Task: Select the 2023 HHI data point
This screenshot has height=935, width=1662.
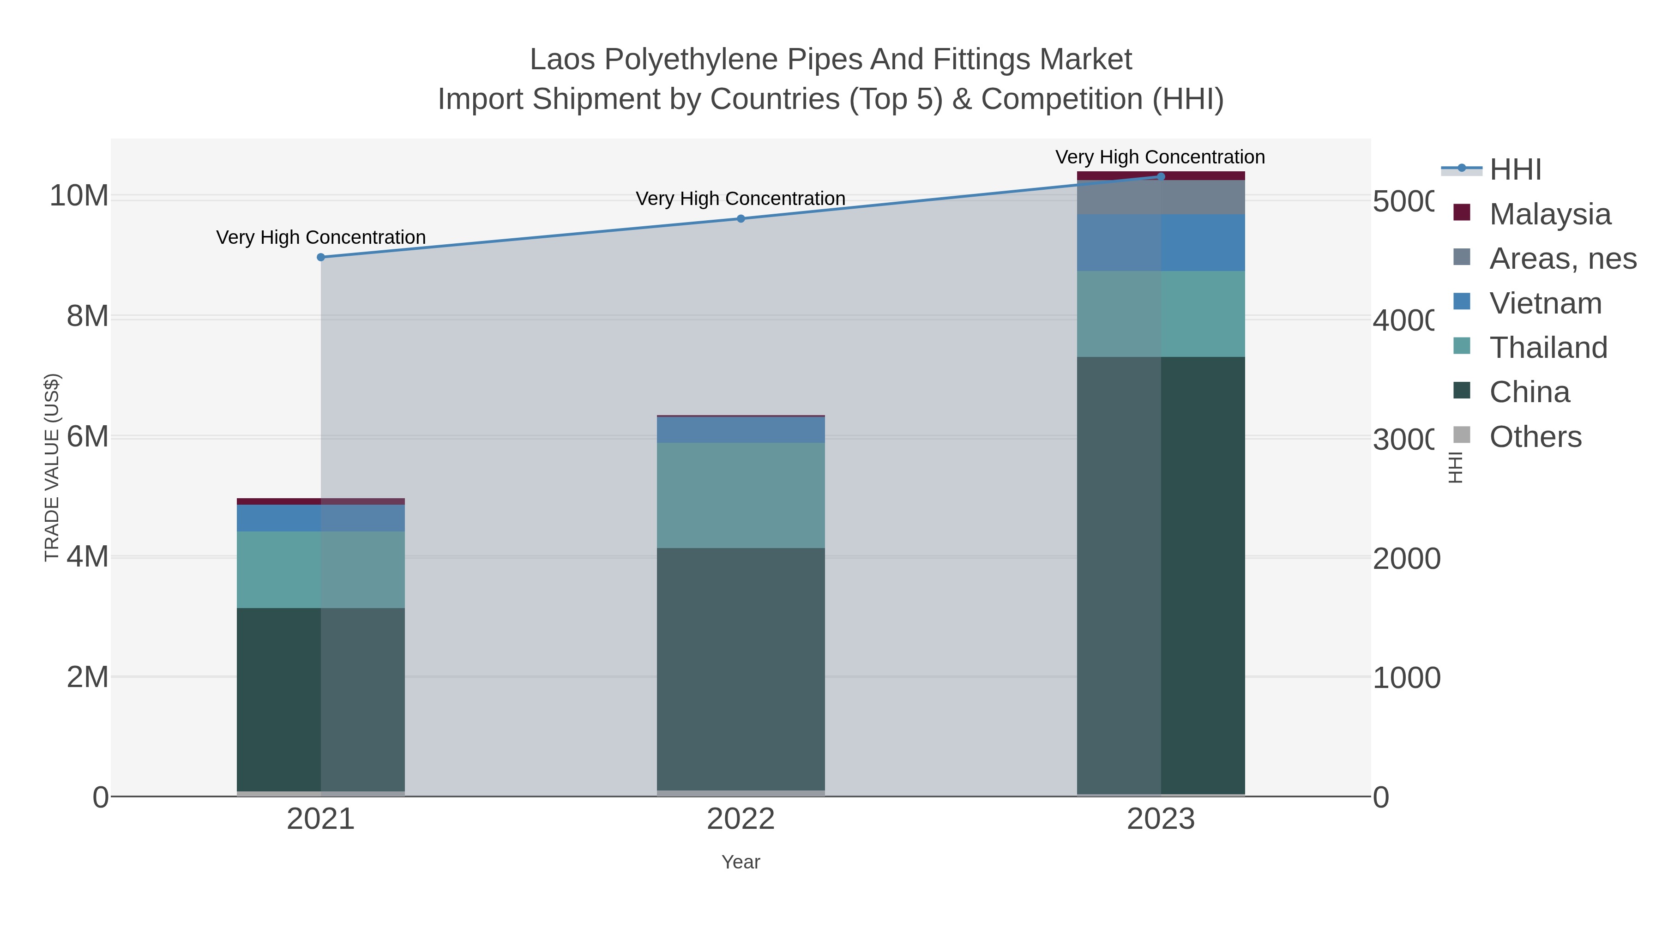Action: tap(1161, 176)
